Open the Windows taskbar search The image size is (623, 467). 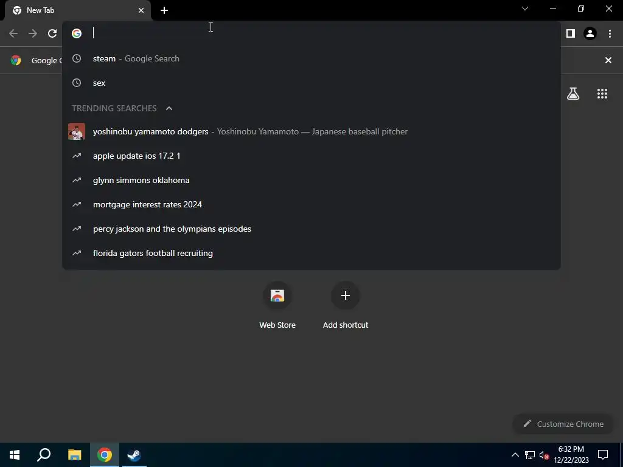point(44,455)
